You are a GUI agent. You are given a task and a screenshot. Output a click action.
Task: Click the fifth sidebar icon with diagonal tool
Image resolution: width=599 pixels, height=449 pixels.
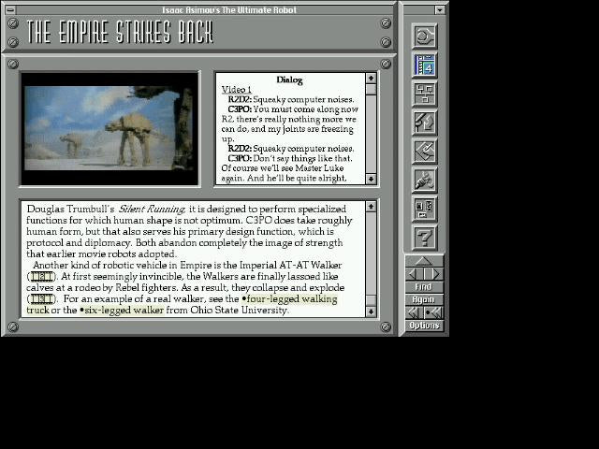[x=424, y=151]
